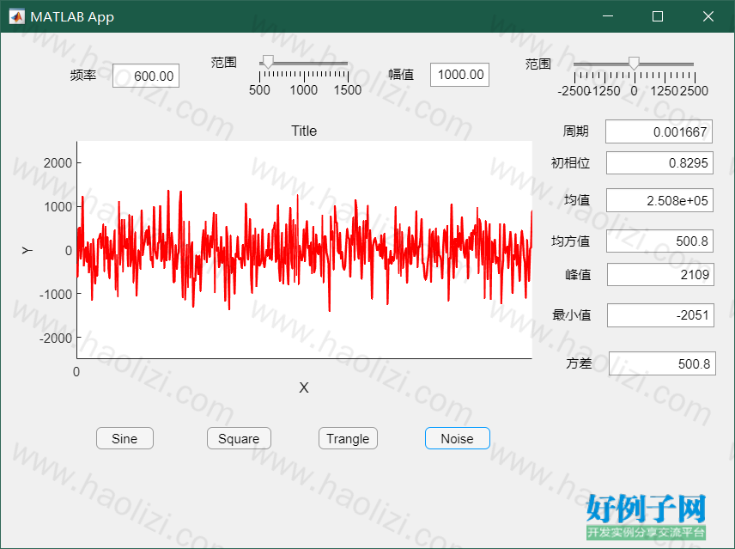Image resolution: width=735 pixels, height=549 pixels.
Task: Minimize the MATLAB App window
Action: point(608,16)
